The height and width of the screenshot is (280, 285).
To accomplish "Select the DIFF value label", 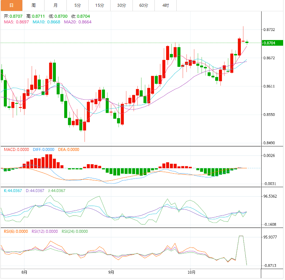I will (43, 149).
